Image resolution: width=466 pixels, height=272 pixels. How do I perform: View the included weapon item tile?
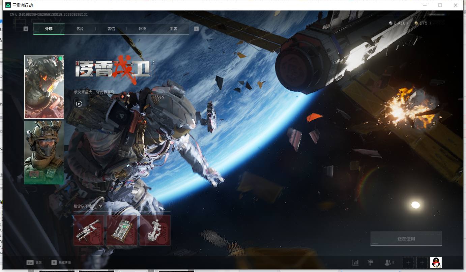[x=89, y=230]
